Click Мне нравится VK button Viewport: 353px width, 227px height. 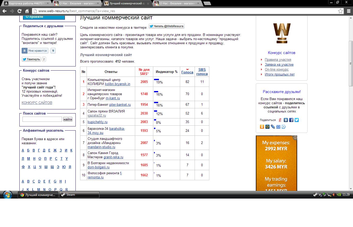pyautogui.click(x=35, y=51)
